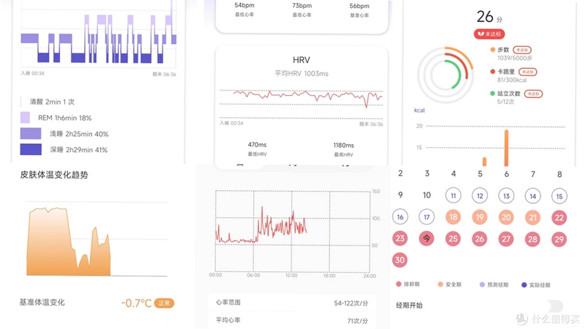Pick ovulation date 22
Viewport: 586px width, 329px height.
[x=559, y=218]
